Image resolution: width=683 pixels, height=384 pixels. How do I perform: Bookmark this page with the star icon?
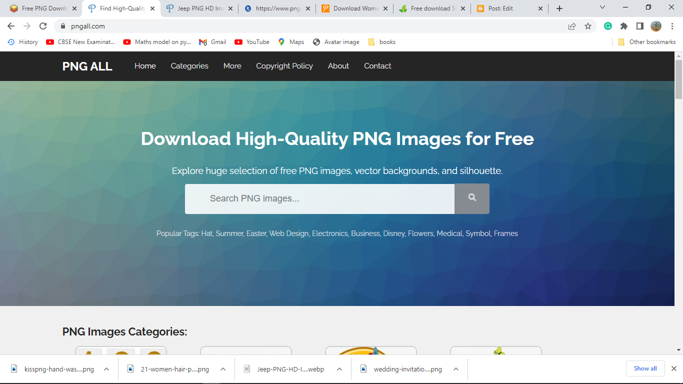[588, 26]
